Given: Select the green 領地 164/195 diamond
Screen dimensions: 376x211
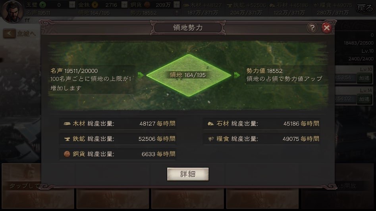Looking at the screenshot, I should pyautogui.click(x=189, y=75).
